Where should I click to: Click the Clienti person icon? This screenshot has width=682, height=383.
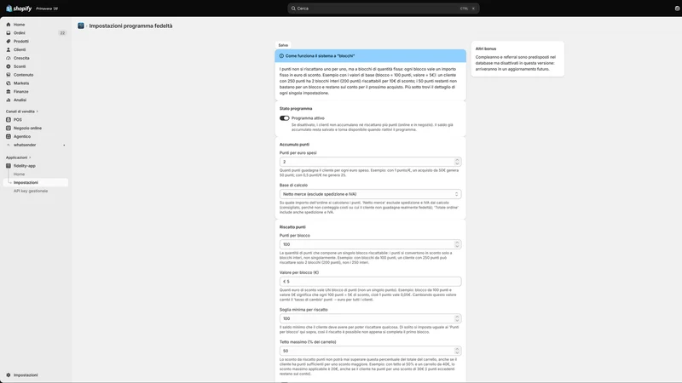9,49
